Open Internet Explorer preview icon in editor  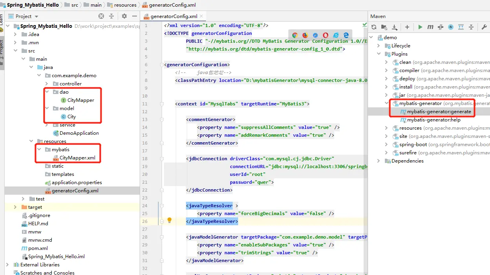[336, 35]
